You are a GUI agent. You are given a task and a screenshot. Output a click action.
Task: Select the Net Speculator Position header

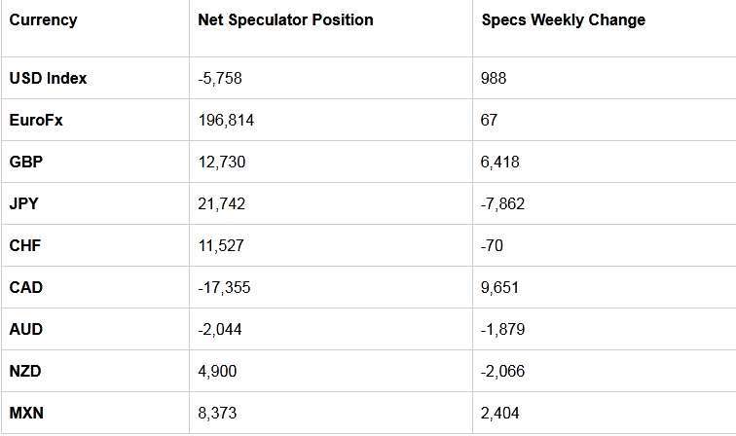point(285,19)
